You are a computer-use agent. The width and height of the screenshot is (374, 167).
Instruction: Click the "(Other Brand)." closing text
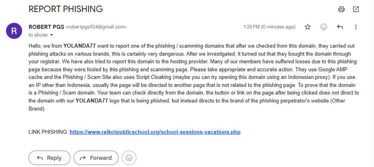pos(37,109)
